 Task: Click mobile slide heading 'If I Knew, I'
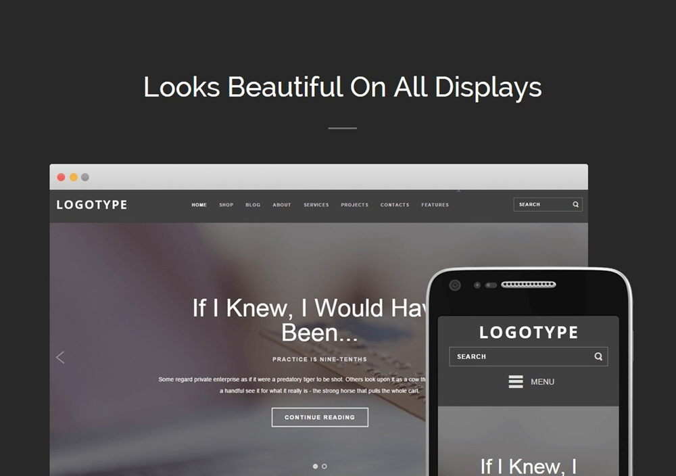pyautogui.click(x=529, y=467)
